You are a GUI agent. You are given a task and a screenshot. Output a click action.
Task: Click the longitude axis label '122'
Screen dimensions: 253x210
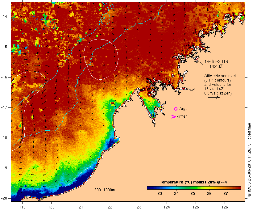click(109, 207)
